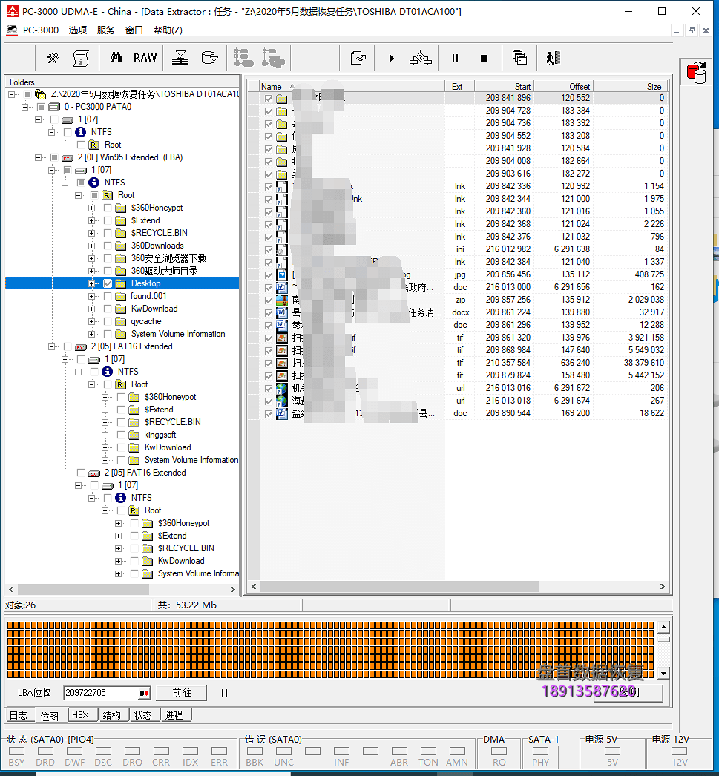
Task: Sort the file list by Ext column
Action: [x=460, y=86]
